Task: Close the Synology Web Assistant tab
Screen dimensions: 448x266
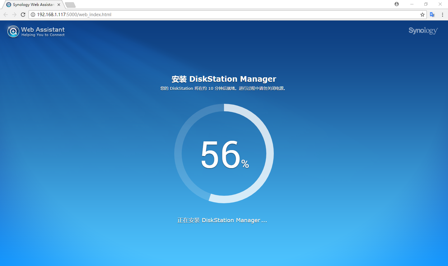Action: (x=59, y=5)
